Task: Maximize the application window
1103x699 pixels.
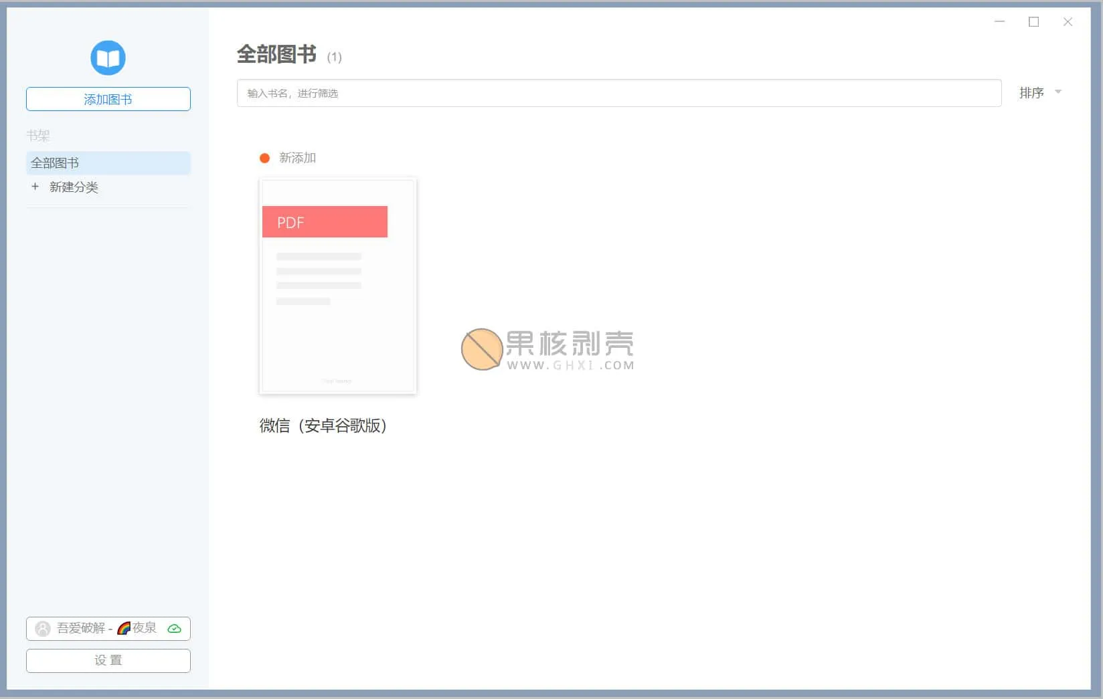Action: pos(1033,21)
